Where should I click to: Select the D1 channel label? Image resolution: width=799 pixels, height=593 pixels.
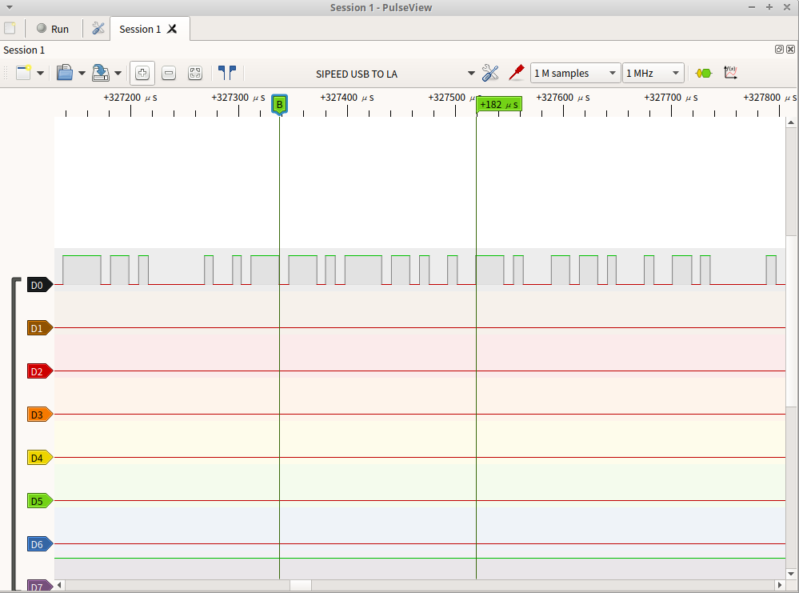click(x=40, y=328)
